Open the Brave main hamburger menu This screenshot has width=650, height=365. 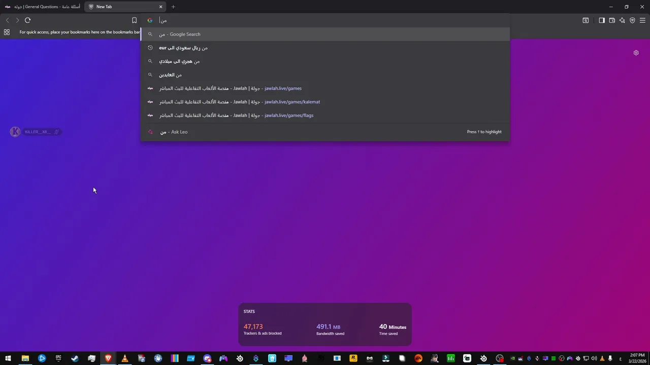(642, 20)
